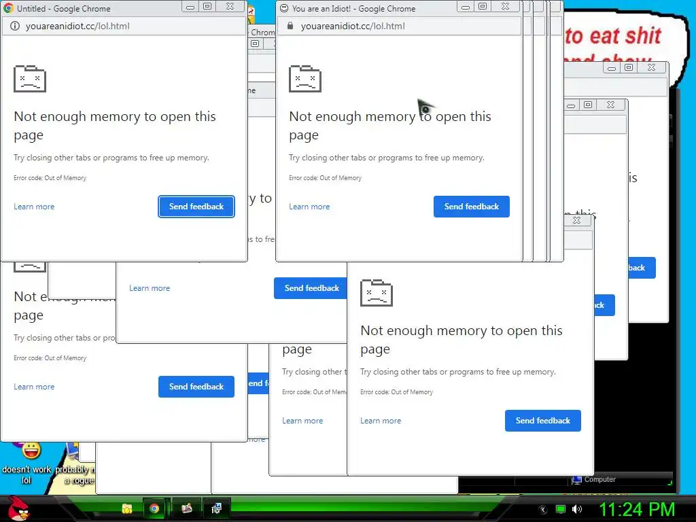Click 'Error code: Out of Memory' in Untitled window
Screen dimensions: 696x522
click(x=50, y=178)
